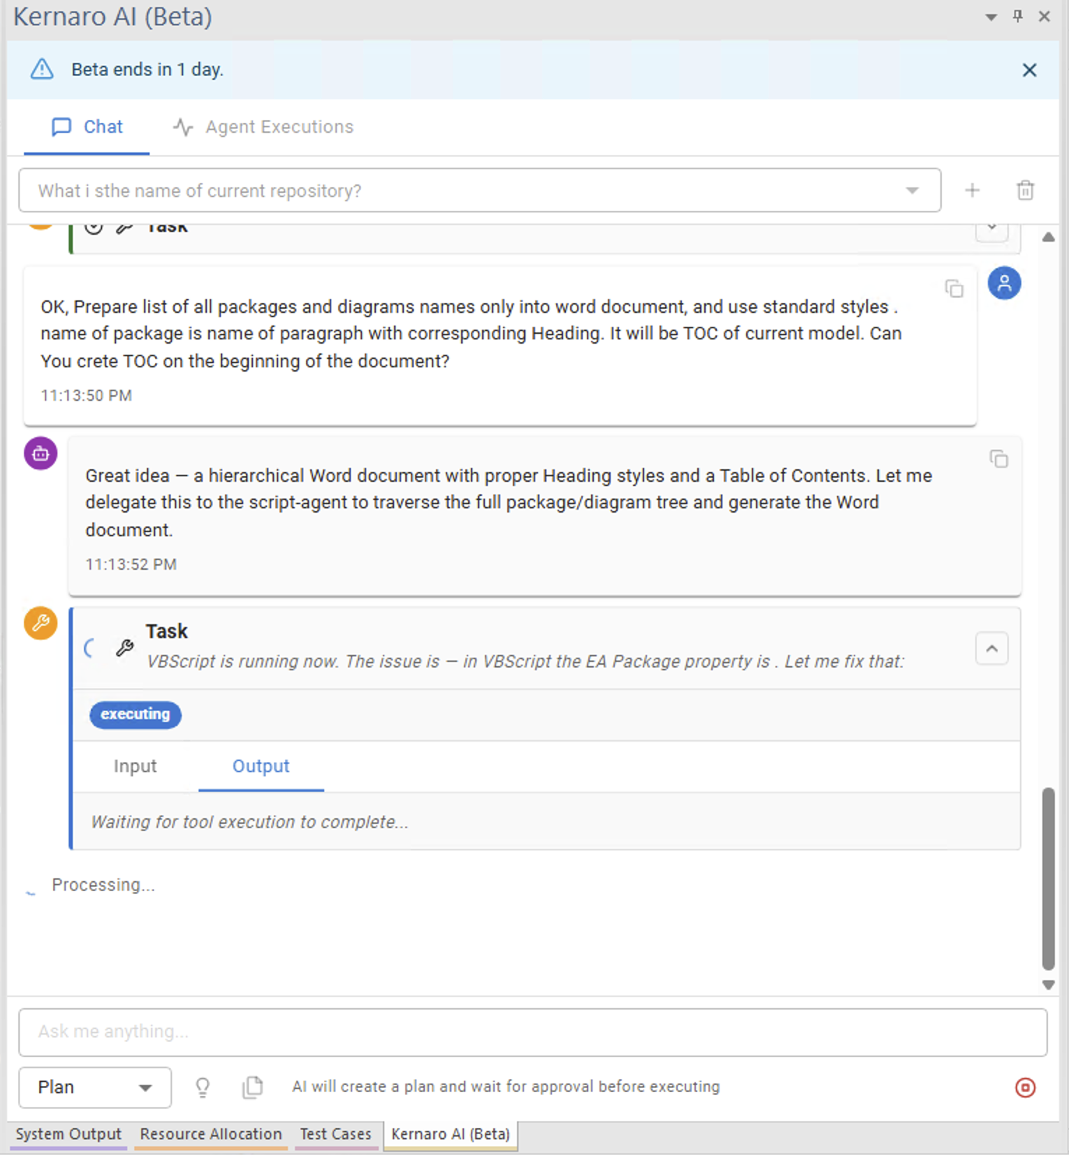Viewport: 1069px width, 1155px height.
Task: Click the 'Processing...' status text
Action: 103,885
